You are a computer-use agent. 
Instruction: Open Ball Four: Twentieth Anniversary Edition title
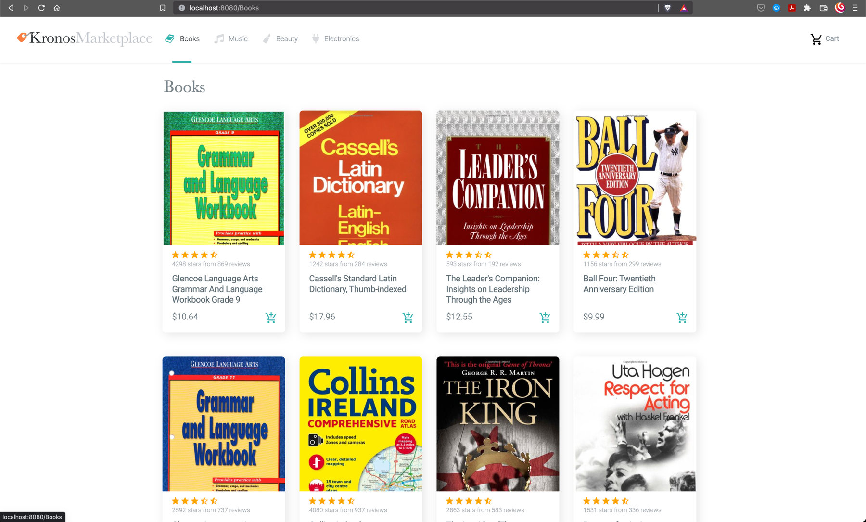click(619, 284)
